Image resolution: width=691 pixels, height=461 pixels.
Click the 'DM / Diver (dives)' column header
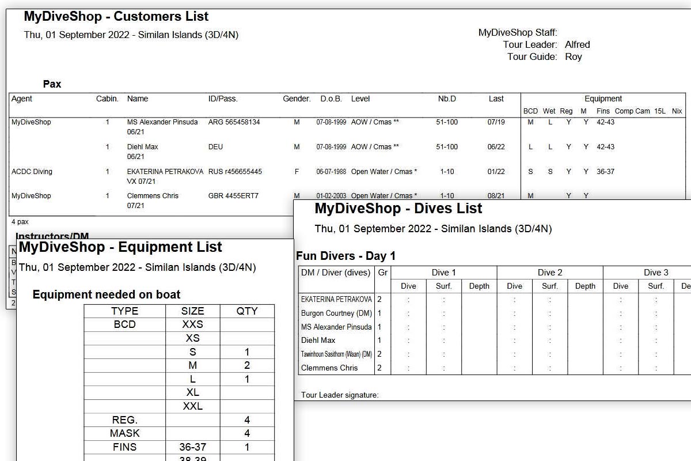[336, 273]
